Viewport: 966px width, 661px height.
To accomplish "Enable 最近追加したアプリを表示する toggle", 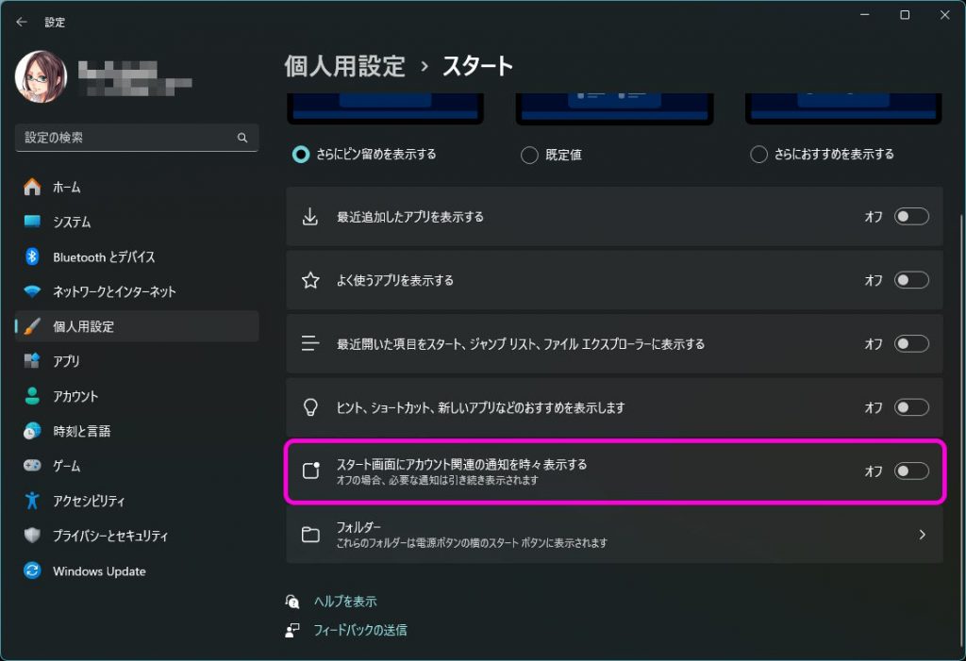I will click(910, 217).
